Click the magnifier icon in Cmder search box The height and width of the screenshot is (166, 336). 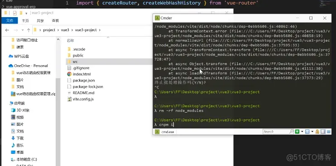292,131
